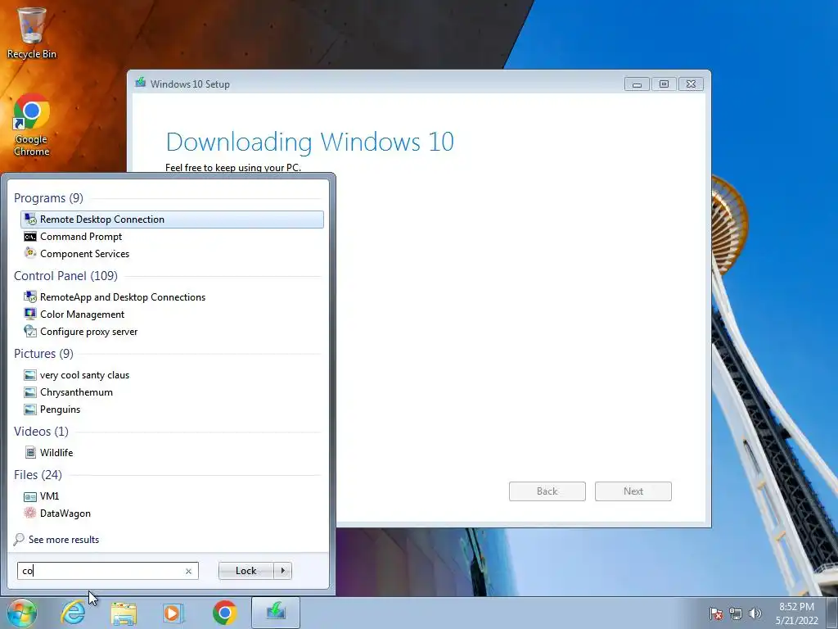
Task: Open Internet Explorer from the taskbar
Action: (x=73, y=613)
